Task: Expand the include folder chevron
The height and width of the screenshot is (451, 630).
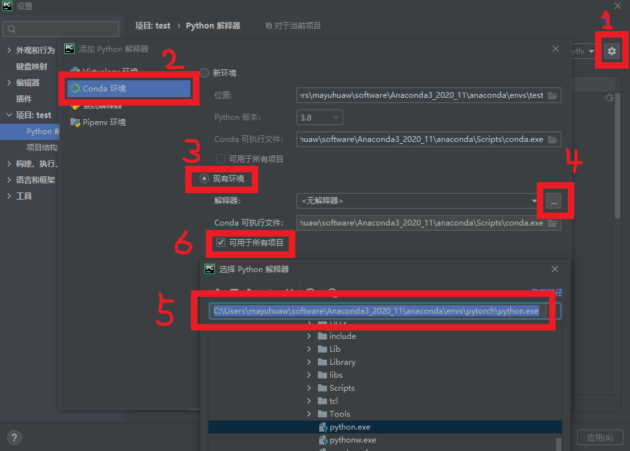Action: (x=309, y=336)
